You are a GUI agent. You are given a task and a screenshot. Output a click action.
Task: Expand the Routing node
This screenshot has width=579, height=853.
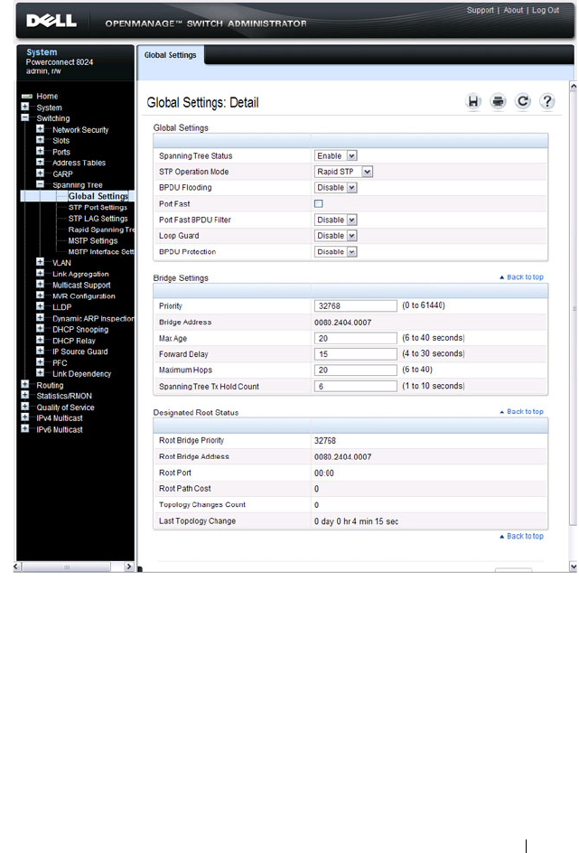pyautogui.click(x=25, y=384)
